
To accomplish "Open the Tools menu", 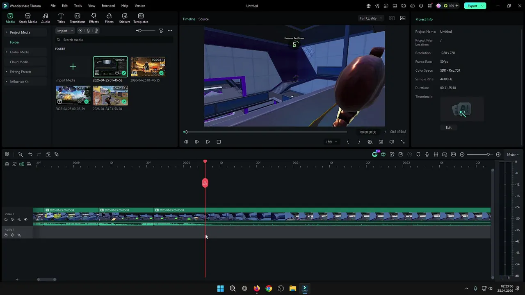I will [78, 6].
